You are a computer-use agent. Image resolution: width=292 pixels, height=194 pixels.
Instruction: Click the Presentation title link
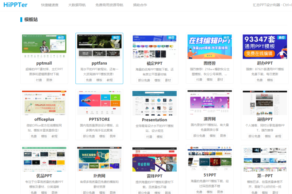[x=155, y=120]
